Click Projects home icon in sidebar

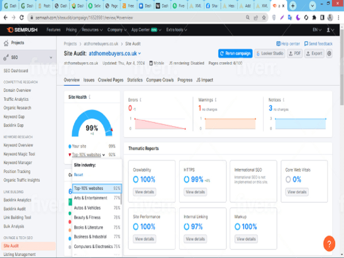click(6, 43)
